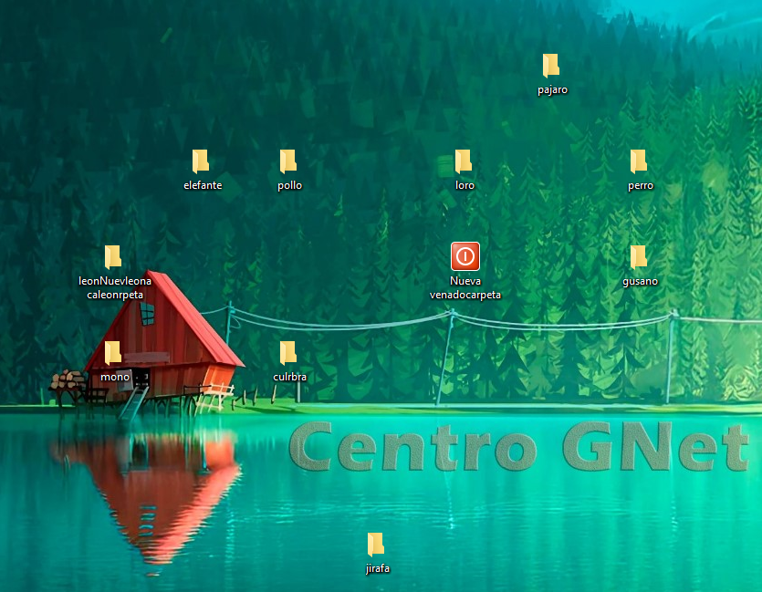The width and height of the screenshot is (762, 592).
Task: Click the 'leonNuevleona caleonrpeta' text label
Action: pos(115,288)
